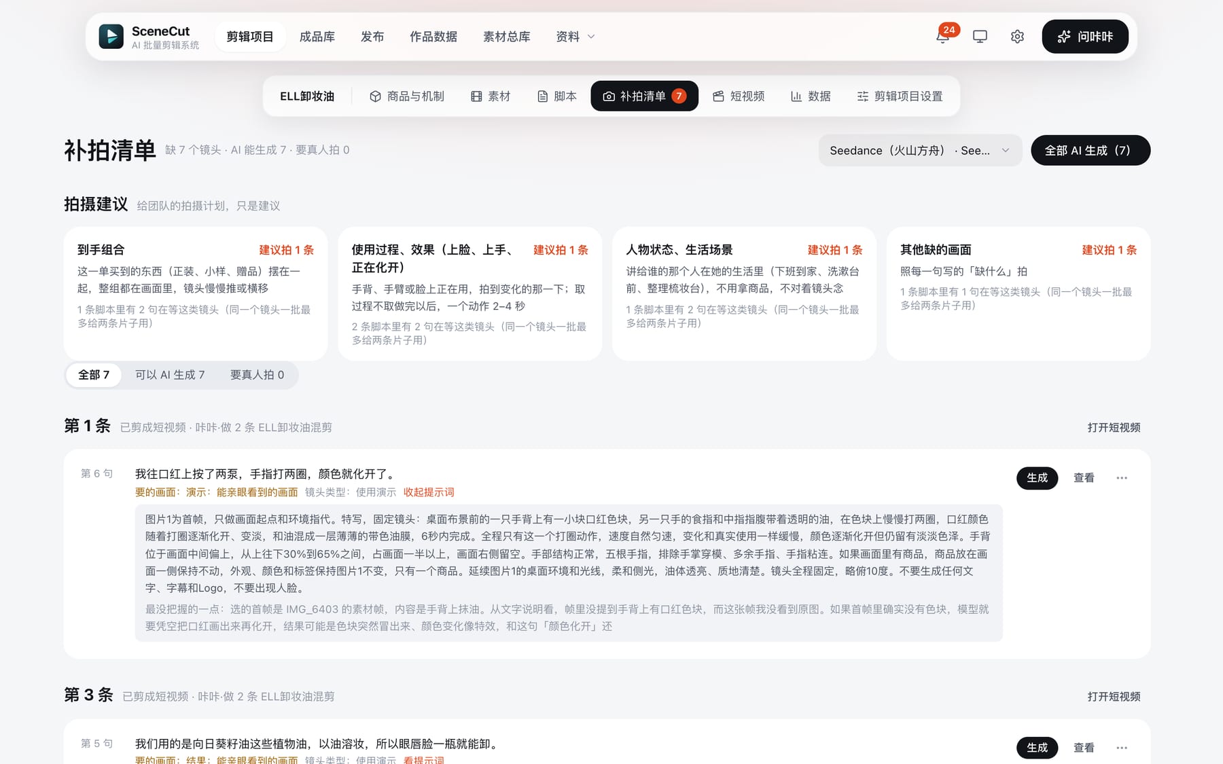Open 发布 in top navigation

(372, 37)
